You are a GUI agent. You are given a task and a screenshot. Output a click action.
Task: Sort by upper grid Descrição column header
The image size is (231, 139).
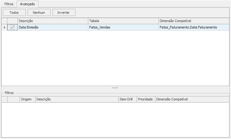53,21
